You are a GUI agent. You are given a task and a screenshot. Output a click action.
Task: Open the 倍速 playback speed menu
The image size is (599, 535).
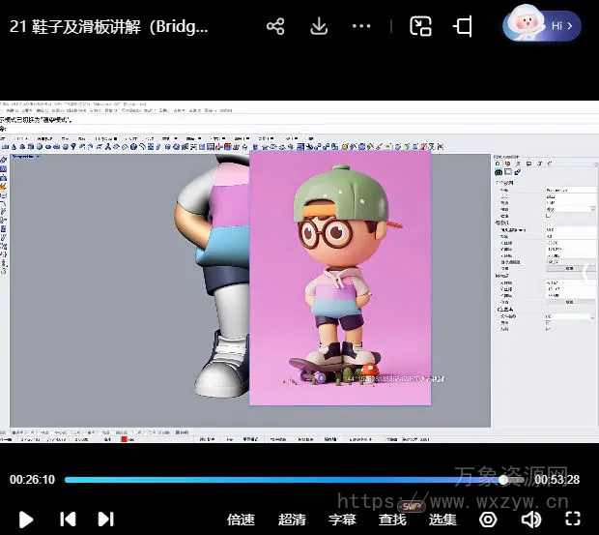point(241,520)
